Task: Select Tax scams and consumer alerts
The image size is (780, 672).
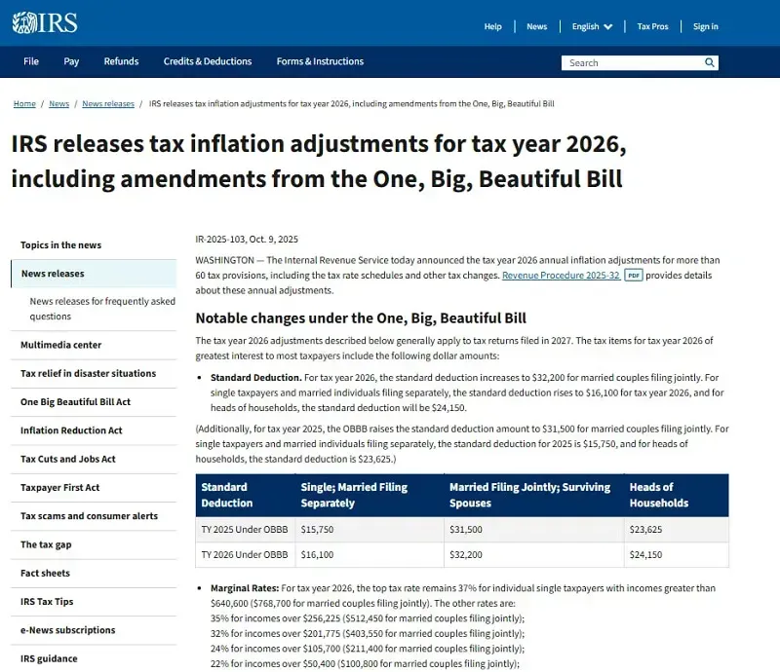Action: (88, 516)
